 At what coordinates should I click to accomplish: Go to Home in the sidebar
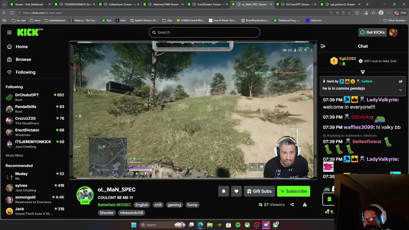pyautogui.click(x=22, y=47)
